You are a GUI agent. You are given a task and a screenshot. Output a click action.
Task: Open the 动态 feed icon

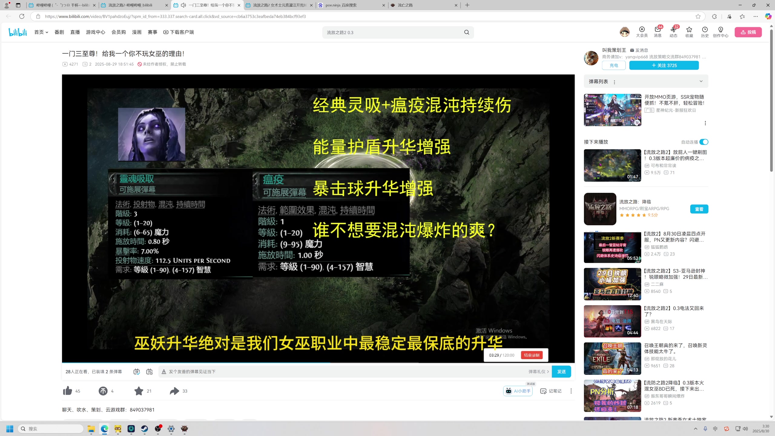(673, 32)
